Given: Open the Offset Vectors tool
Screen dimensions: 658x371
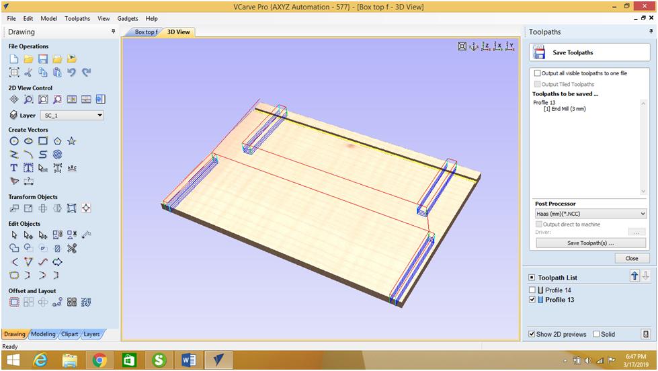Looking at the screenshot, I should click(14, 302).
